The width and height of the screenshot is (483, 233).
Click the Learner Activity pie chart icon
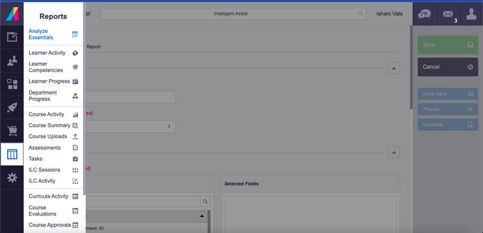coord(75,53)
